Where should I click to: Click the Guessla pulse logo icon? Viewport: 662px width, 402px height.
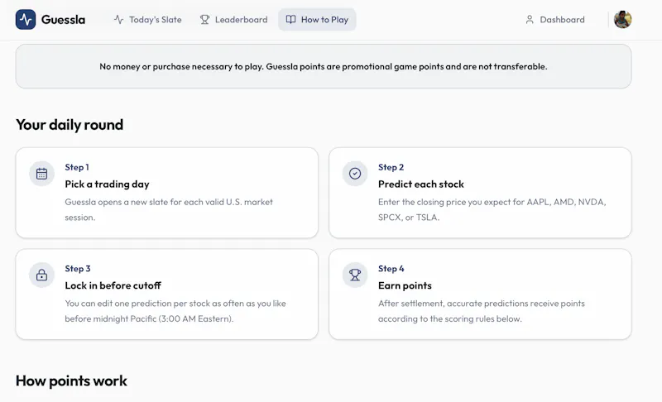[26, 19]
